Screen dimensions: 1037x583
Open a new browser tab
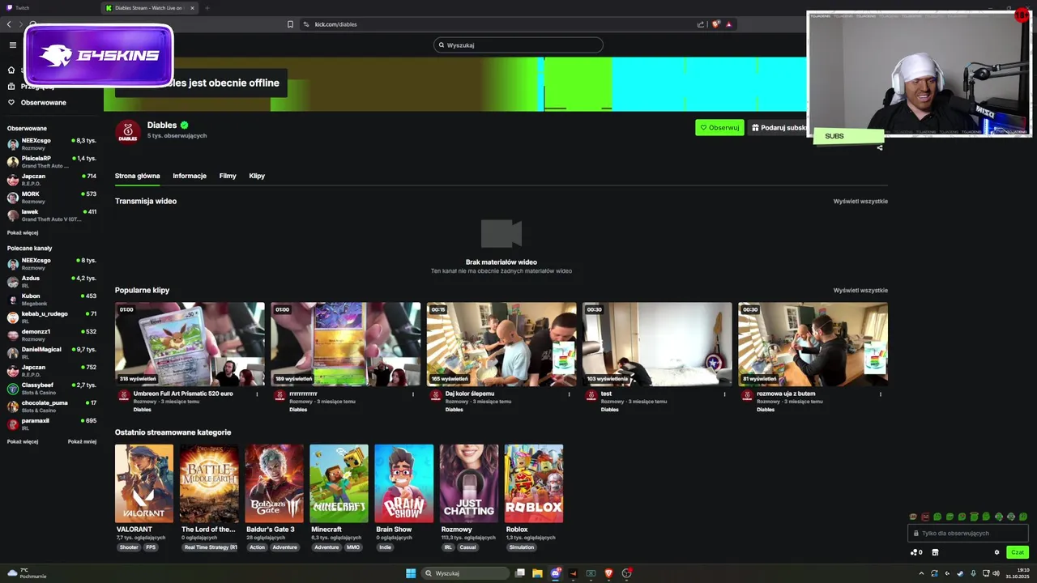207,8
